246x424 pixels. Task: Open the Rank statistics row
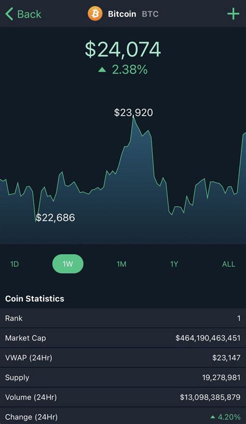(123, 318)
